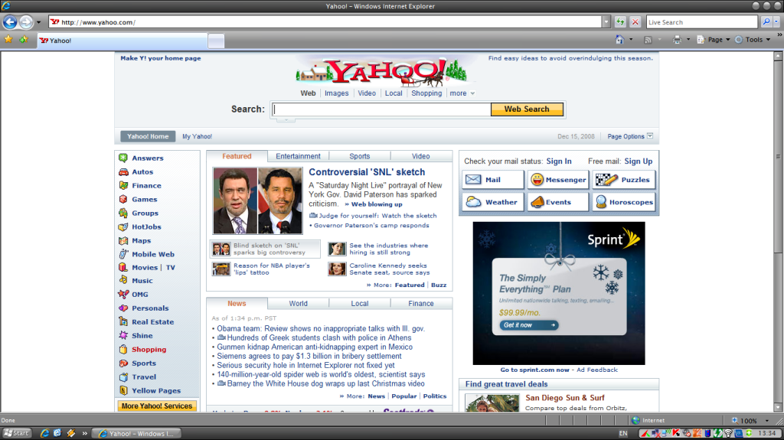Expand the Page Options dropdown
The width and height of the screenshot is (784, 440).
point(650,136)
